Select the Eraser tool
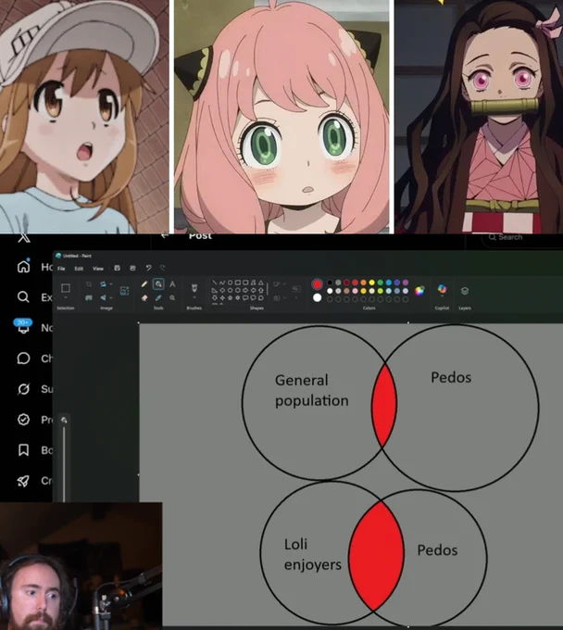 [x=144, y=297]
